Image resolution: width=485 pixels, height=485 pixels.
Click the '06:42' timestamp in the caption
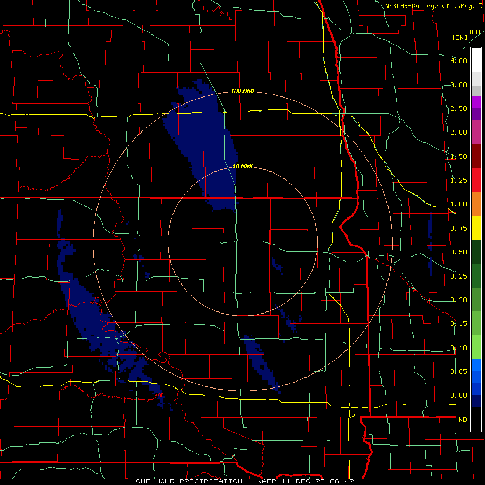coord(342,481)
